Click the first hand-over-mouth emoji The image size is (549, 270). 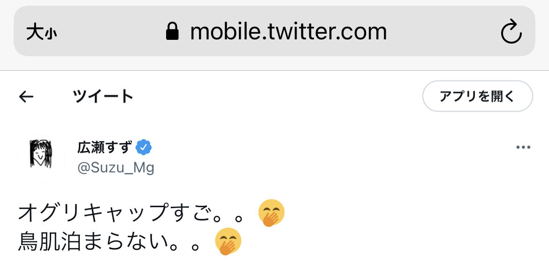point(271,212)
